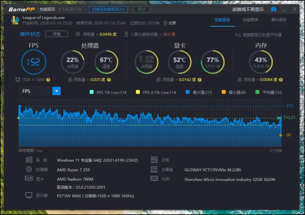
Task: Click the graphics card icon in info list
Action: pyautogui.click(x=28, y=179)
